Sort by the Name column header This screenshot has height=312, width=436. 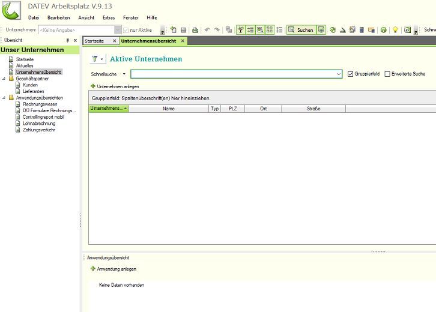point(169,109)
